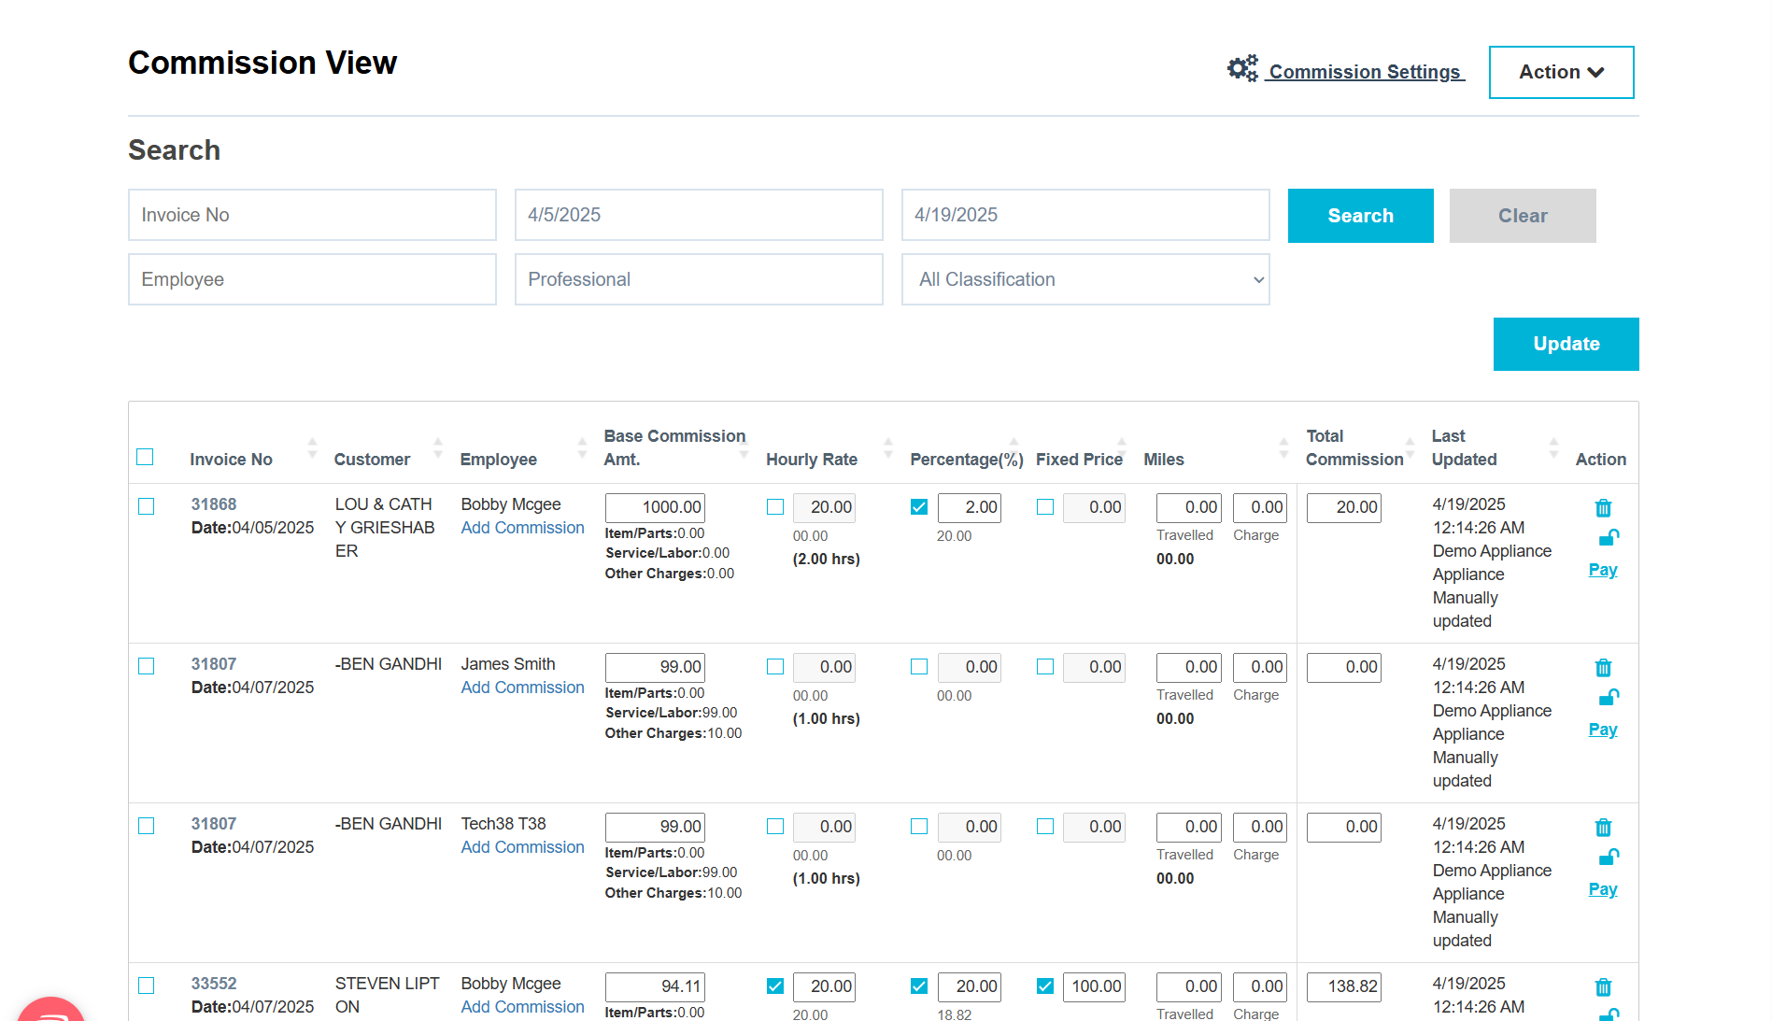The image size is (1772, 1021).
Task: Click the unlock icon for invoice 31868
Action: tap(1609, 538)
